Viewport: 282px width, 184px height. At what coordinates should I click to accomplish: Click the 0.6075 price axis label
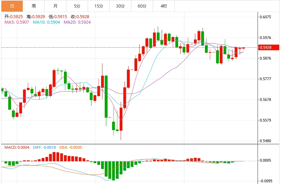265,17
